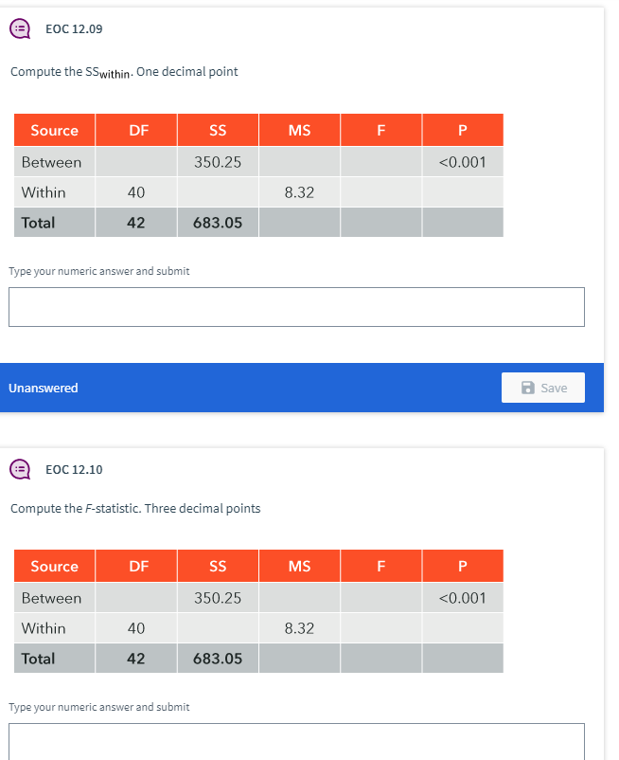Click the 683.05 total SS cell
The width and height of the screenshot is (619, 760).
tap(218, 222)
